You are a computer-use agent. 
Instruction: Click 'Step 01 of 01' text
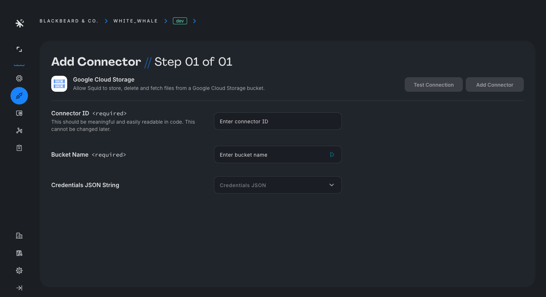click(x=193, y=62)
